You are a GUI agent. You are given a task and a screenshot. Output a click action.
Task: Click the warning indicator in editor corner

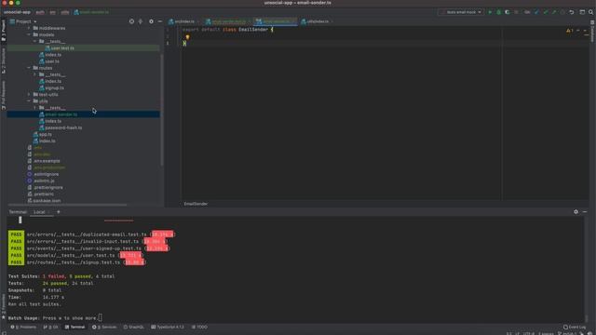(569, 31)
